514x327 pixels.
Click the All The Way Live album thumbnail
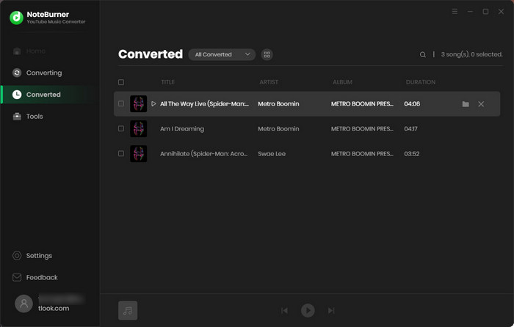(x=138, y=104)
